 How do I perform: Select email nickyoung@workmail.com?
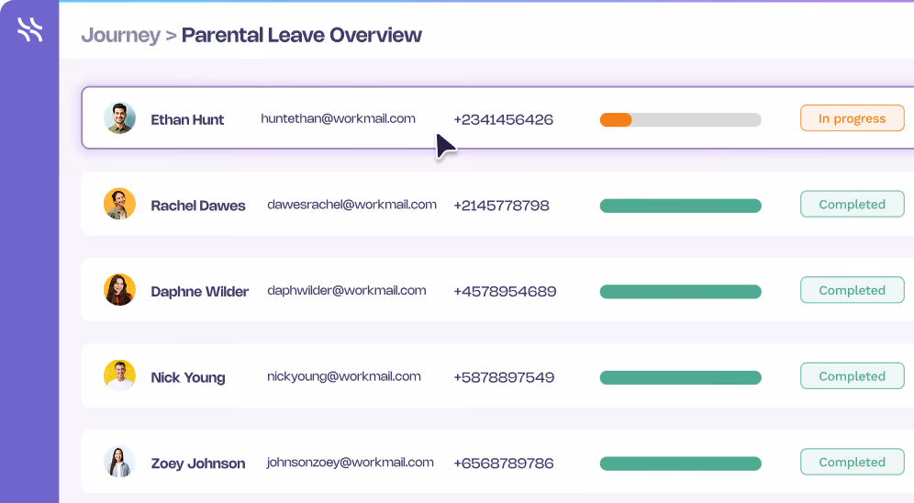point(344,376)
